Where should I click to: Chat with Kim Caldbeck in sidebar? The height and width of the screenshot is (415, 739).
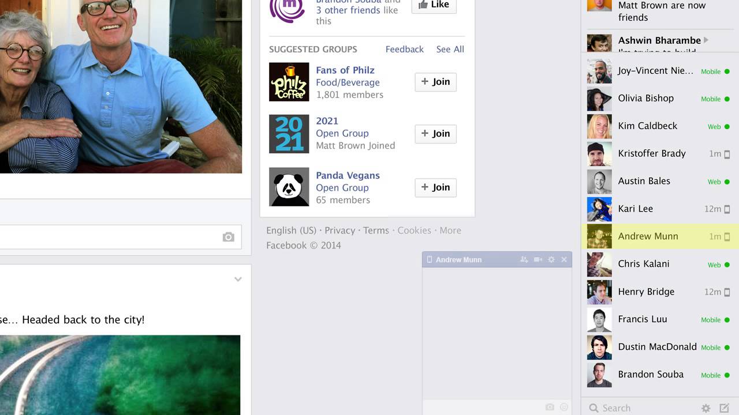pyautogui.click(x=660, y=126)
